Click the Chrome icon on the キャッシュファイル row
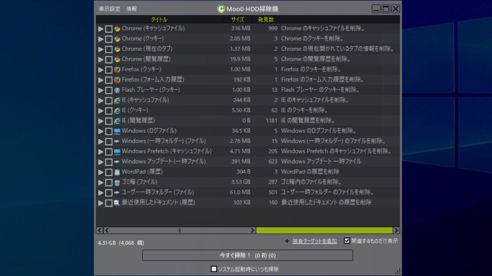Screen dimensions: 492x276 (x=117, y=28)
